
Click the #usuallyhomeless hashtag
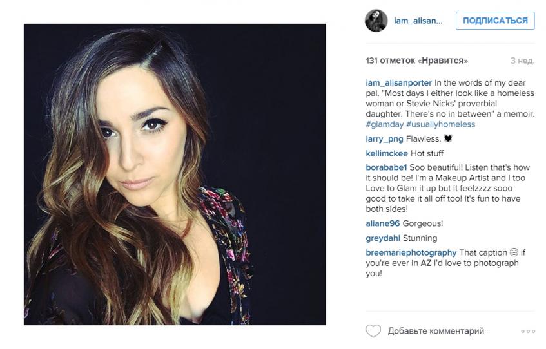tap(440, 124)
